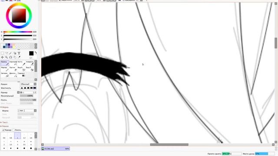Select the Ластик (Eraser) tool
Image resolution: width=278 pixels, height=156 pixels.
13,69
